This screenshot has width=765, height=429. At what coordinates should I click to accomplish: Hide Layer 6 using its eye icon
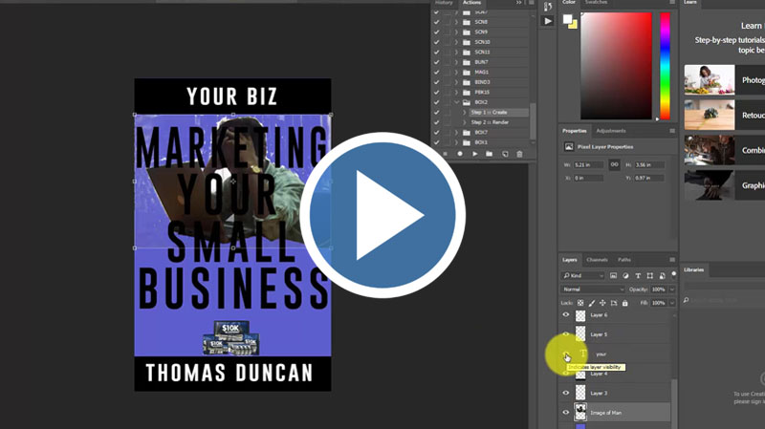[x=565, y=314]
